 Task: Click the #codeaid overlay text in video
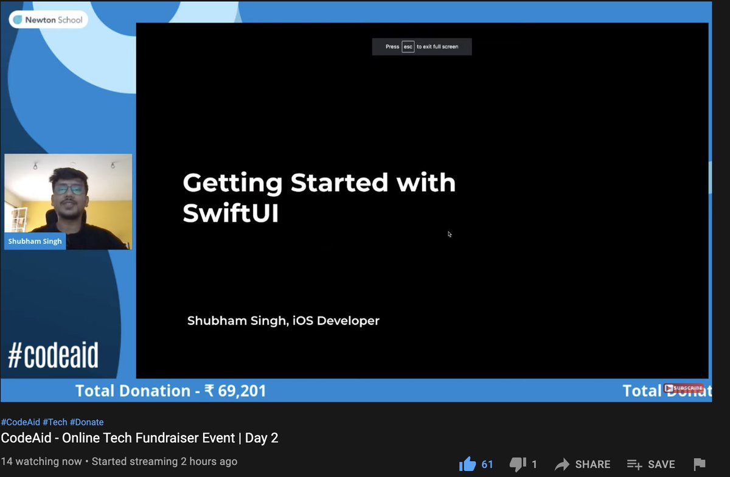pyautogui.click(x=53, y=355)
